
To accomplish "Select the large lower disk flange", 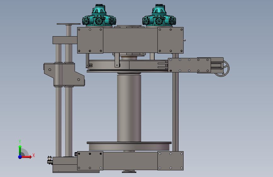I will pos(129,146).
